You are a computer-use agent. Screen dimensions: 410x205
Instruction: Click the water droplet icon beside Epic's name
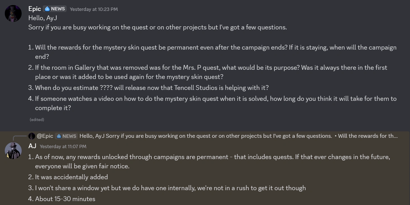click(47, 9)
